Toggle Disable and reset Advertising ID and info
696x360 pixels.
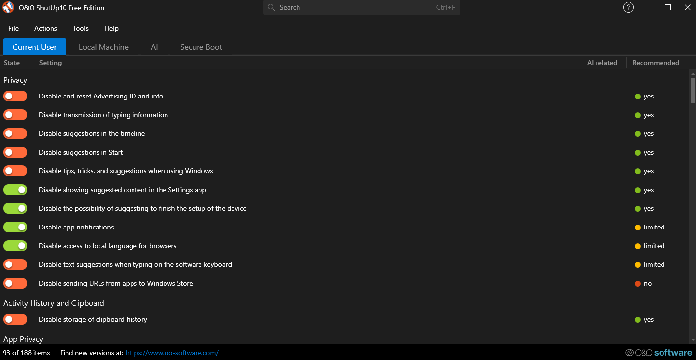pos(15,96)
